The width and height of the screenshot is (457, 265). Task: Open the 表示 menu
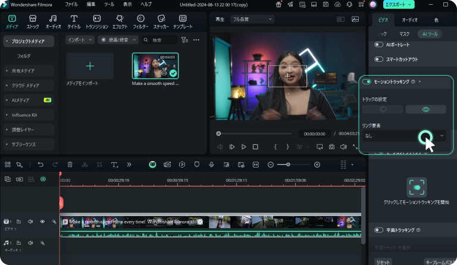[127, 4]
